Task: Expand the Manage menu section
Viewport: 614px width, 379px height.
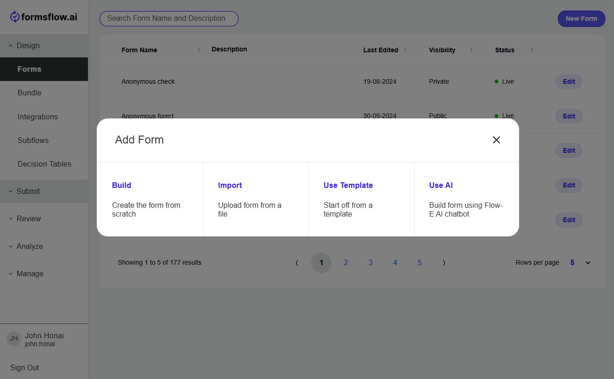Action: pyautogui.click(x=44, y=273)
